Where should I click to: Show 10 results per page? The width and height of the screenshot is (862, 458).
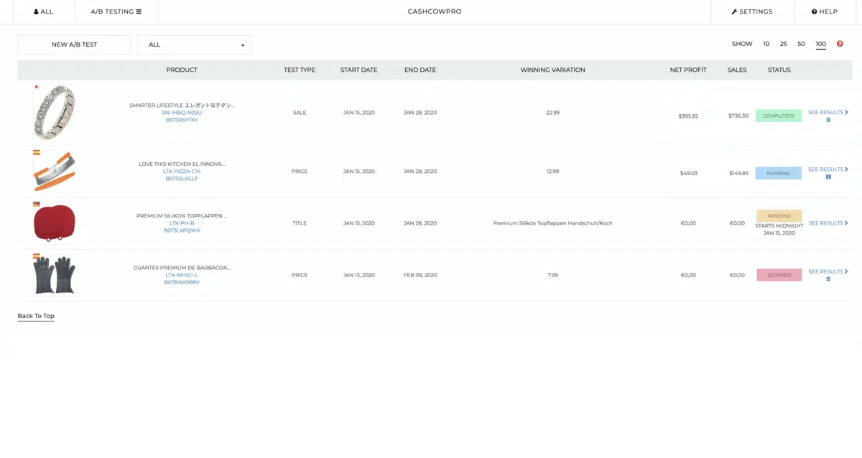click(766, 44)
